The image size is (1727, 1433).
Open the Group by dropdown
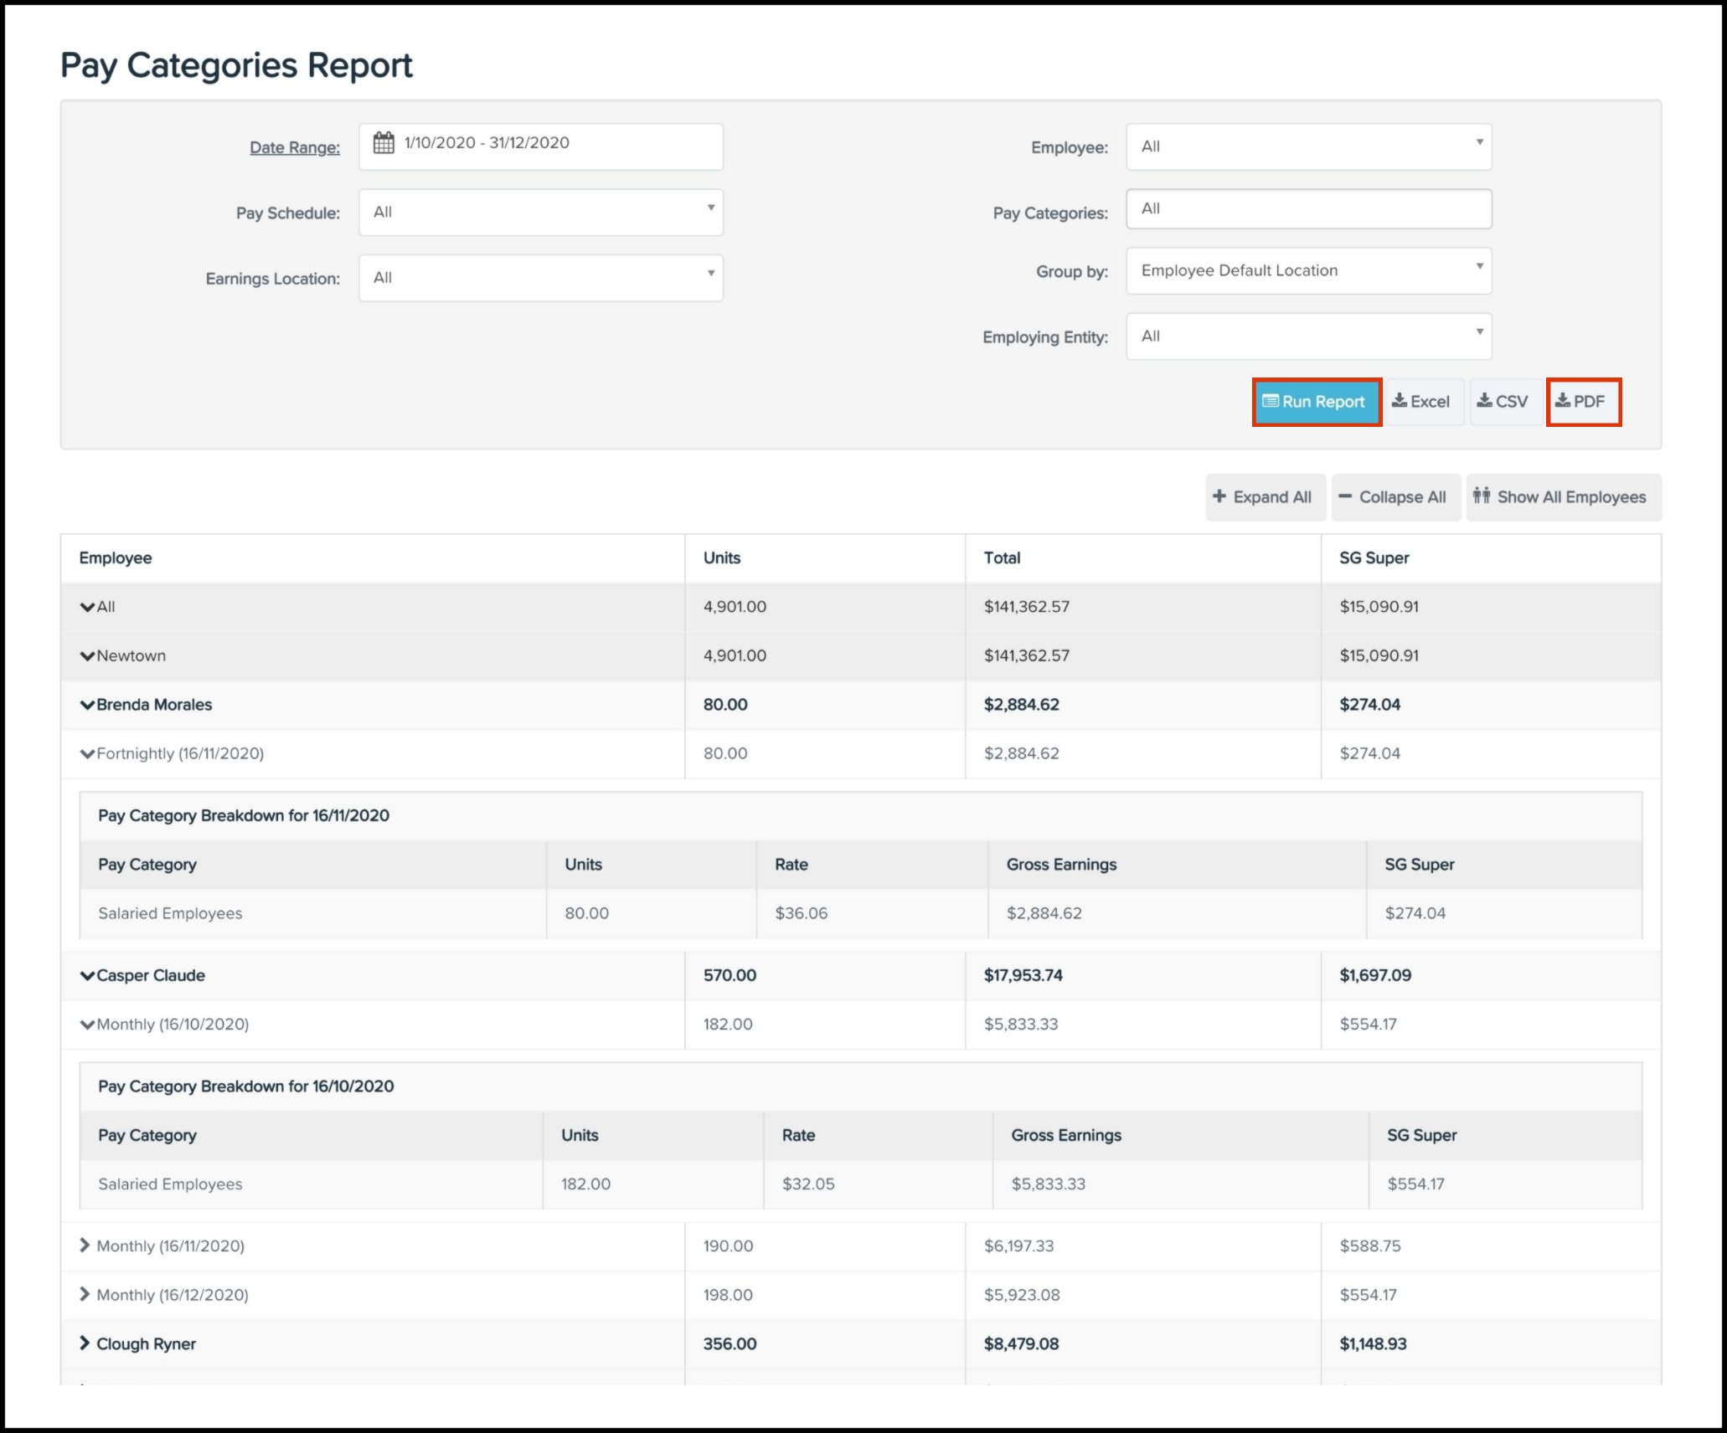pos(1308,270)
